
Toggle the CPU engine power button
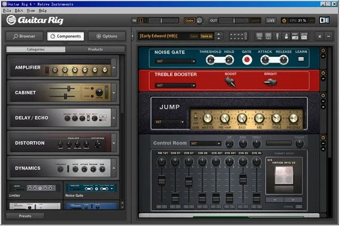tap(284, 20)
